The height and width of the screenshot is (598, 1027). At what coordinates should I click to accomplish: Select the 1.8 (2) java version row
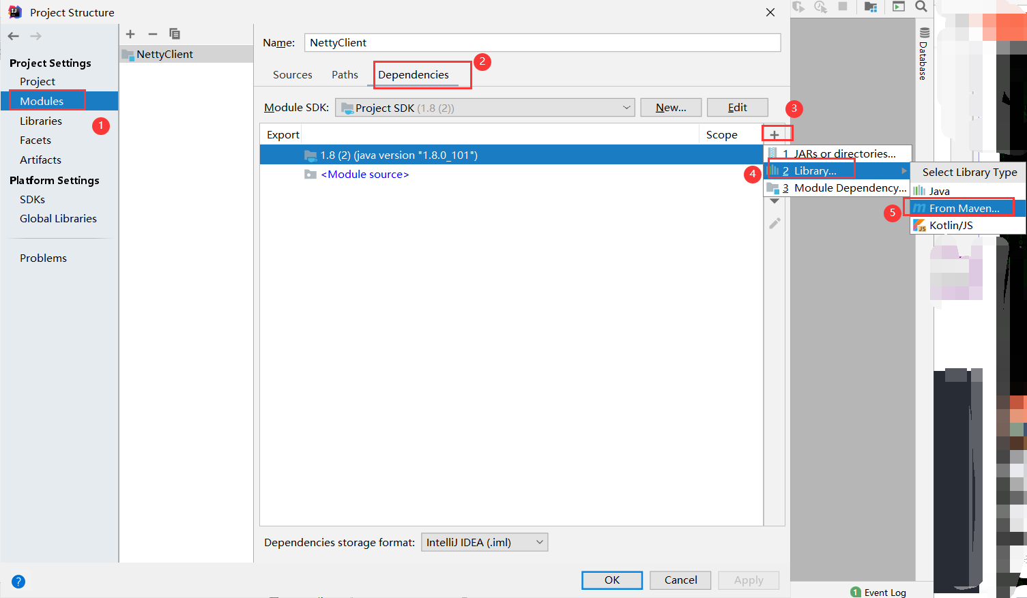(511, 155)
